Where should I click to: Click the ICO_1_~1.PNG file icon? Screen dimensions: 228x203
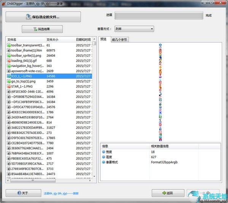pos(9,76)
